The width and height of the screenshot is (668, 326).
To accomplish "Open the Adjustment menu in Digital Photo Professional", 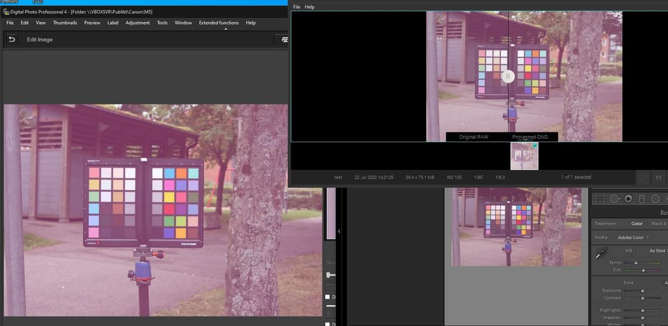I will [x=138, y=22].
